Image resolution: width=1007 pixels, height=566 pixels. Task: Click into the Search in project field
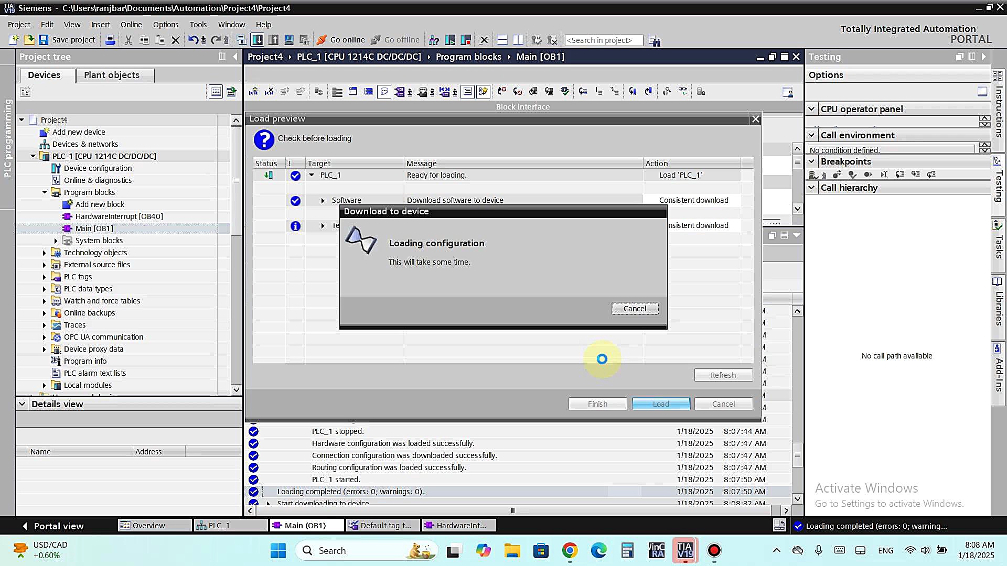click(604, 40)
